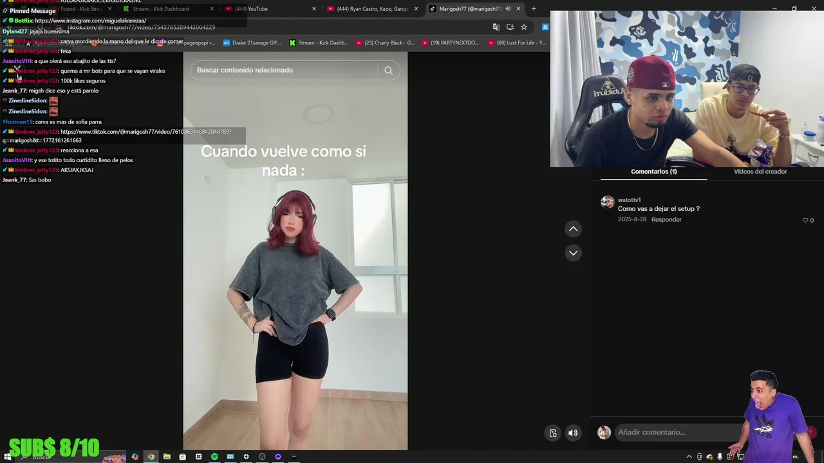Click the 'Yhorman15' chat username
Image resolution: width=824 pixels, height=463 pixels.
(x=17, y=122)
